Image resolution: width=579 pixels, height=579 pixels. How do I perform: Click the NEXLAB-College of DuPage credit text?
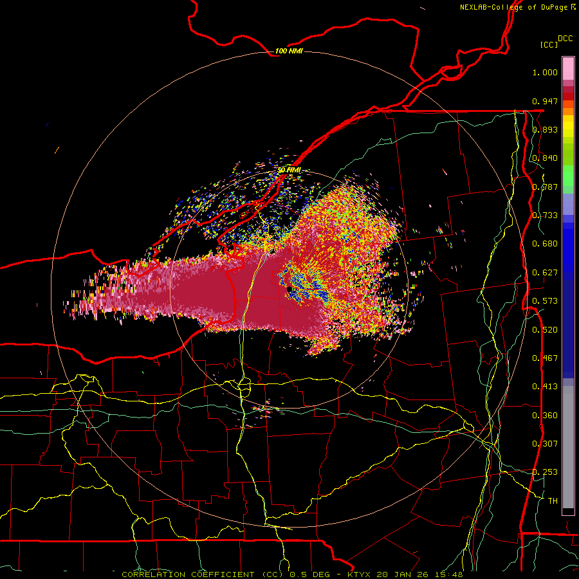point(517,7)
